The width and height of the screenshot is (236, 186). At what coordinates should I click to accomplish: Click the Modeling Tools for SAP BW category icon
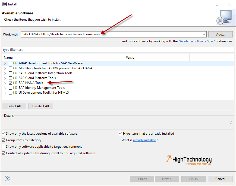15,68
